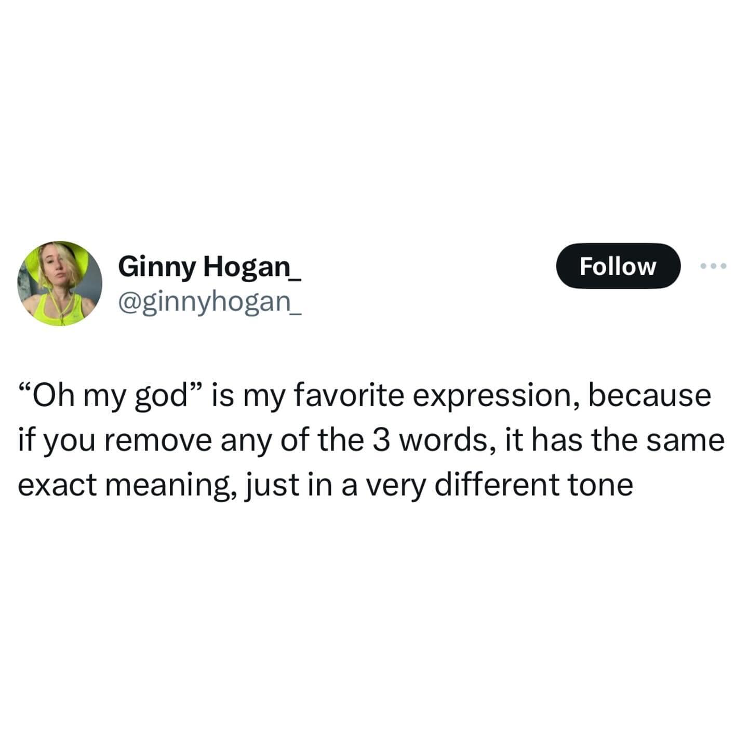Image resolution: width=748 pixels, height=748 pixels.
Task: Click the display name Ginny Hogan_
Action: pos(209,267)
